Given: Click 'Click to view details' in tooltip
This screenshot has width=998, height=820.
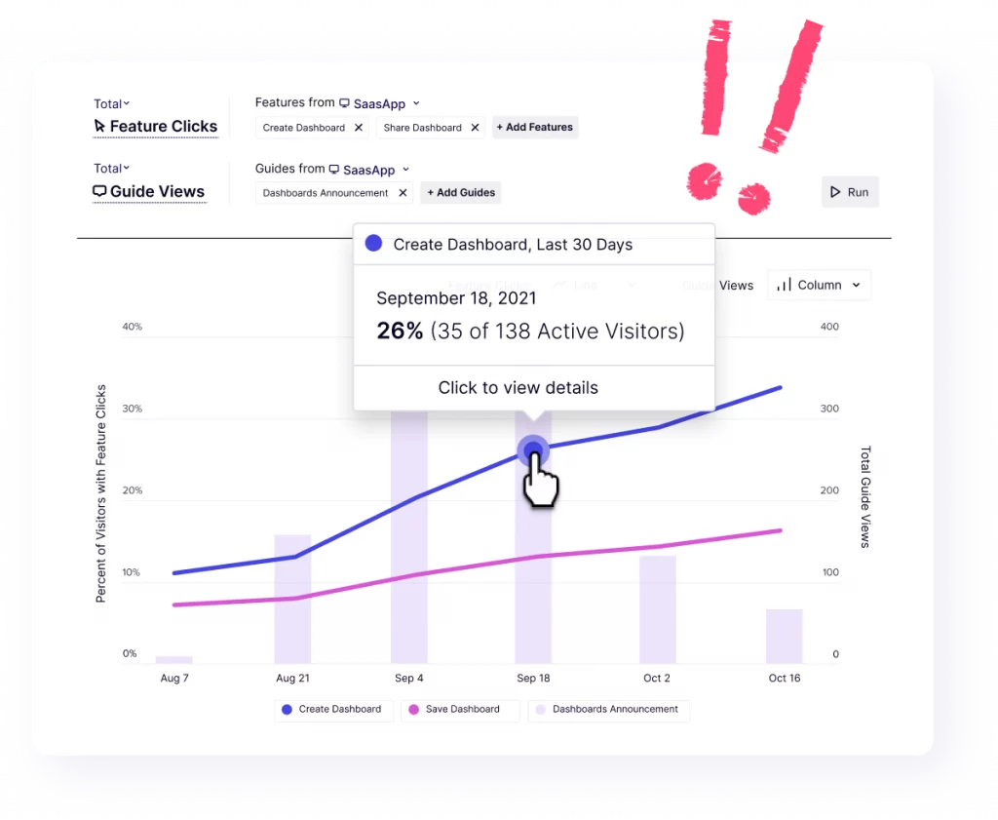Looking at the screenshot, I should 518,388.
